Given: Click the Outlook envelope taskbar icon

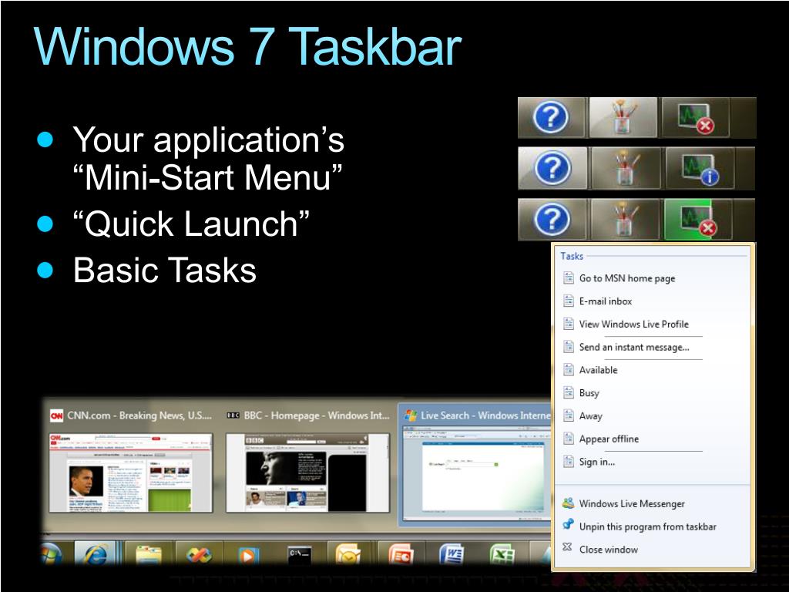Looking at the screenshot, I should pyautogui.click(x=348, y=555).
